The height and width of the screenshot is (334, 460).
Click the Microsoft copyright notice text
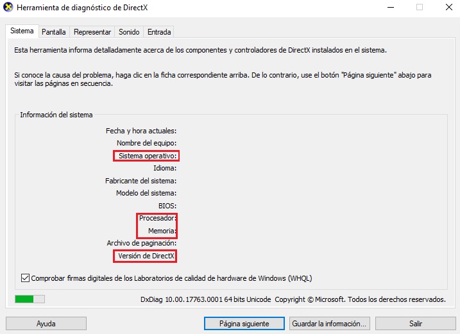[361, 299]
